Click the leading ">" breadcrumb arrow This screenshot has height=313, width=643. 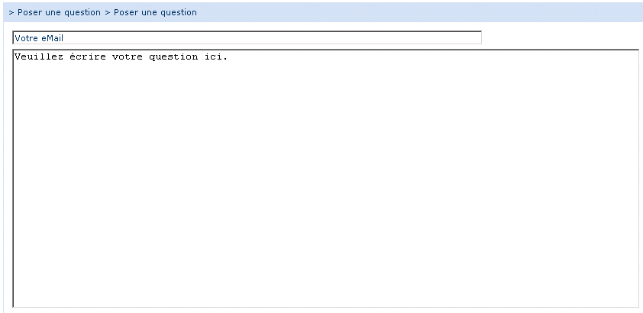point(11,12)
